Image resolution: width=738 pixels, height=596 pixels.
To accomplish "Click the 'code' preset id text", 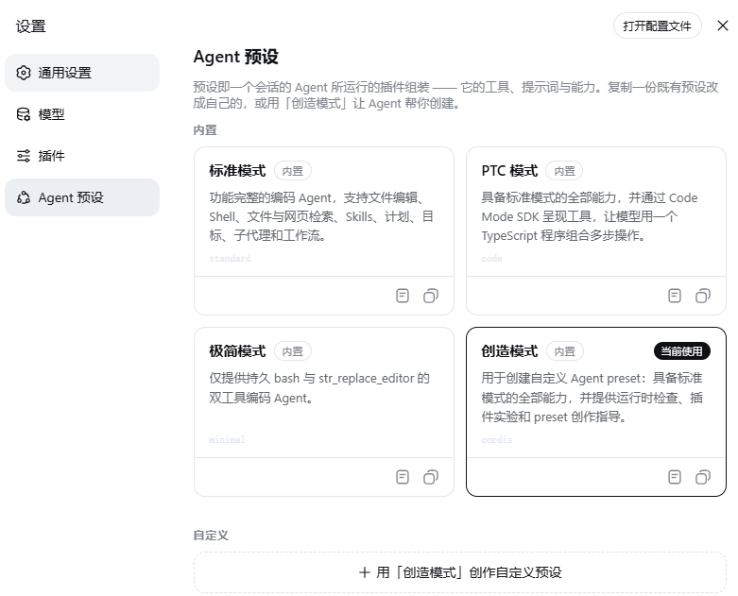I will (x=491, y=258).
